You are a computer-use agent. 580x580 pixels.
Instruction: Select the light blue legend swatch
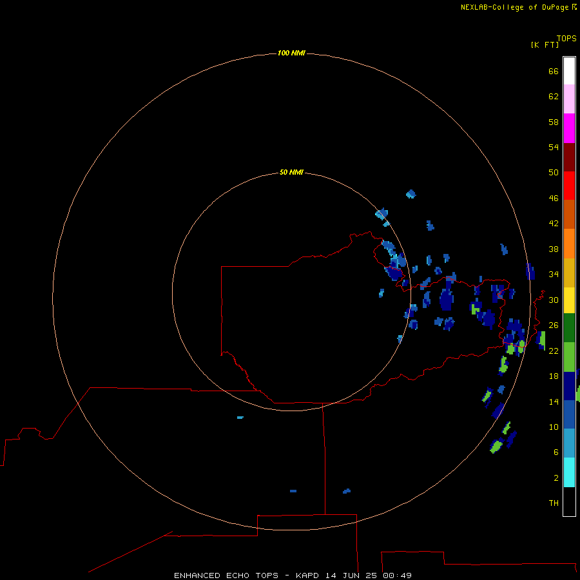click(x=569, y=443)
